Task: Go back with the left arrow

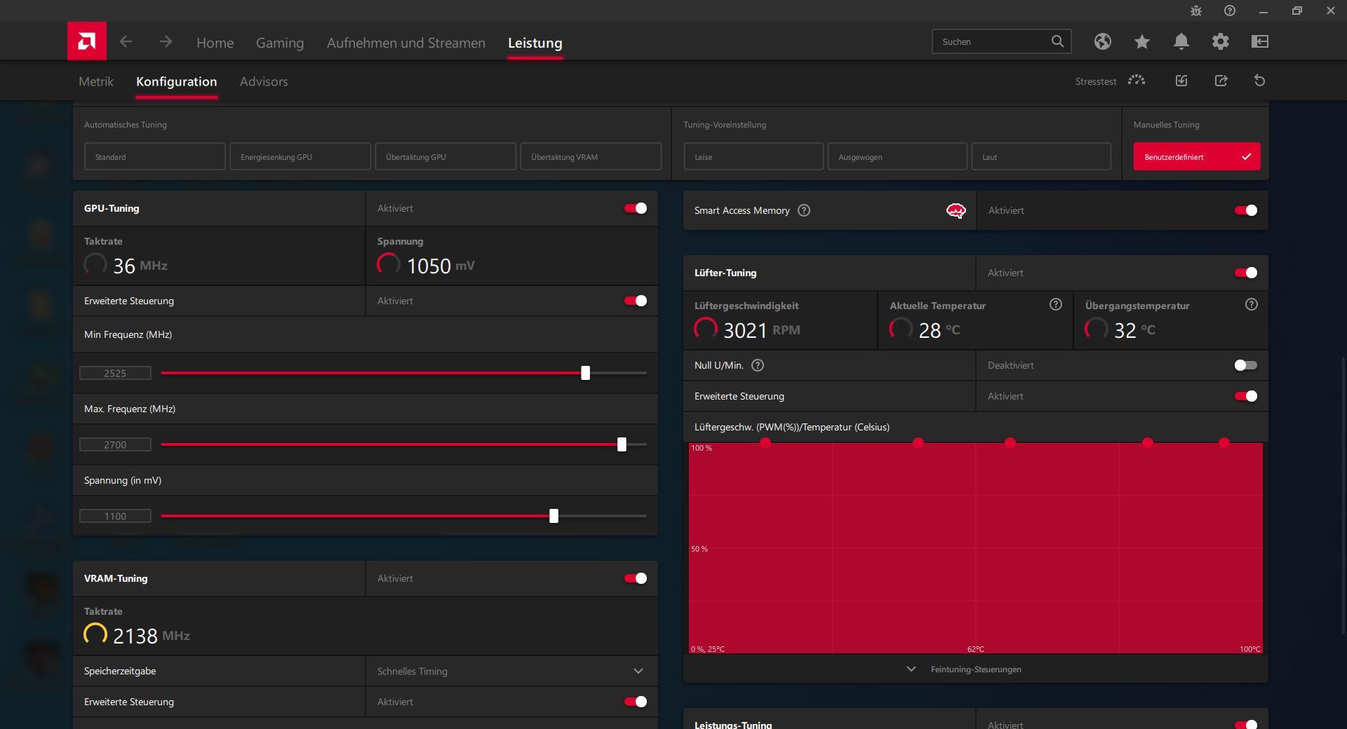Action: [x=126, y=42]
